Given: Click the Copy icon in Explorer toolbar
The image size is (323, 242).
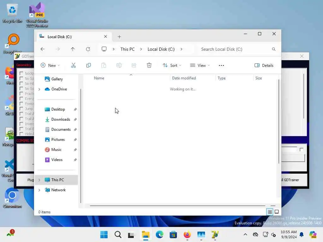Looking at the screenshot, I should (89, 66).
